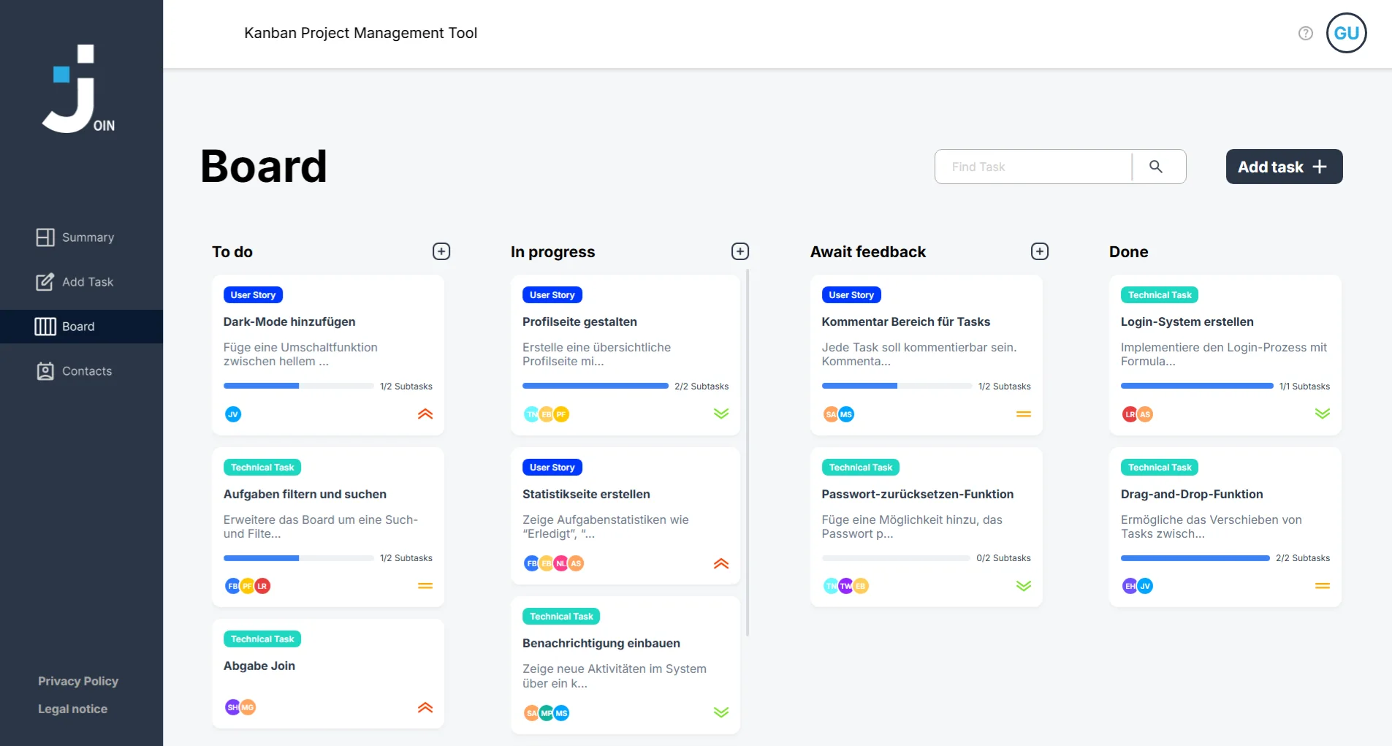Viewport: 1392px width, 746px height.
Task: Click the 0/2 Subtasks label
Action: pyautogui.click(x=1003, y=558)
